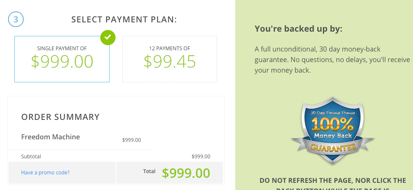Click the "Do not refresh the page" warning
The height and width of the screenshot is (190, 413).
click(x=333, y=184)
